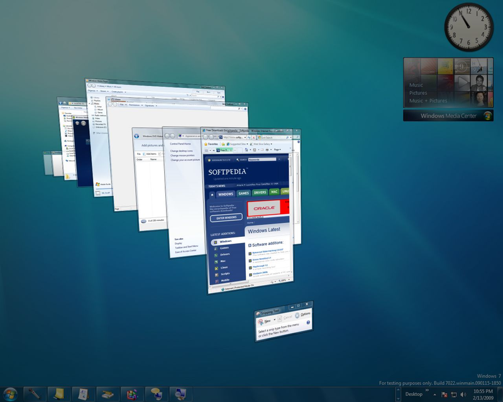Screen dimensions: 503x402
Task: Open the Start menu orb
Action: point(10,394)
